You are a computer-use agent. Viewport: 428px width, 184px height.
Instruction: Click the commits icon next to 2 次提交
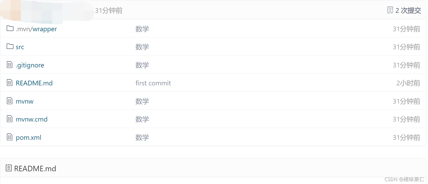pyautogui.click(x=390, y=10)
